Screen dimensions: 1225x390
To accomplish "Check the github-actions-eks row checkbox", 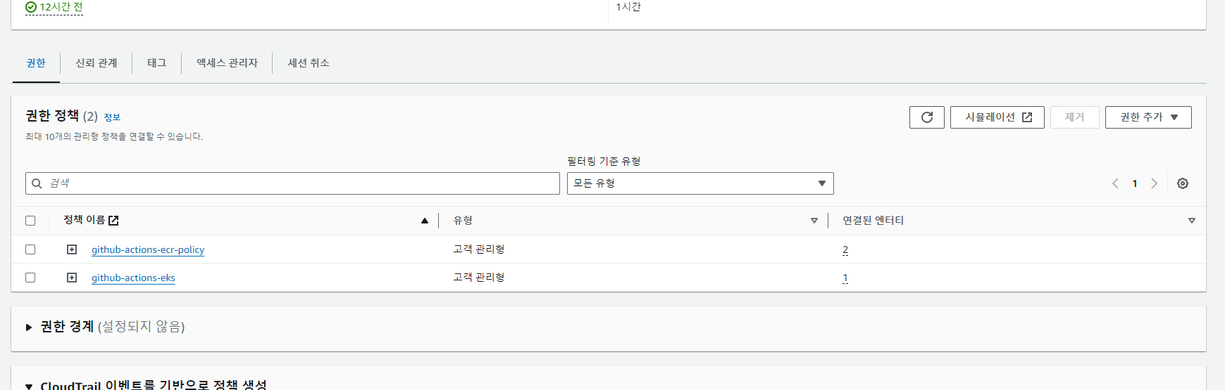I will [x=30, y=278].
